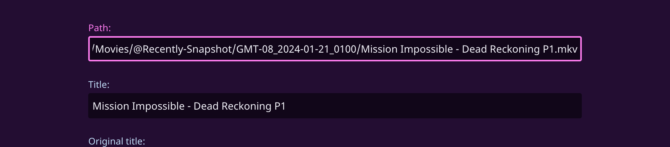Click the Movies folder segment in Path
Image resolution: width=670 pixels, height=147 pixels.
click(x=113, y=49)
